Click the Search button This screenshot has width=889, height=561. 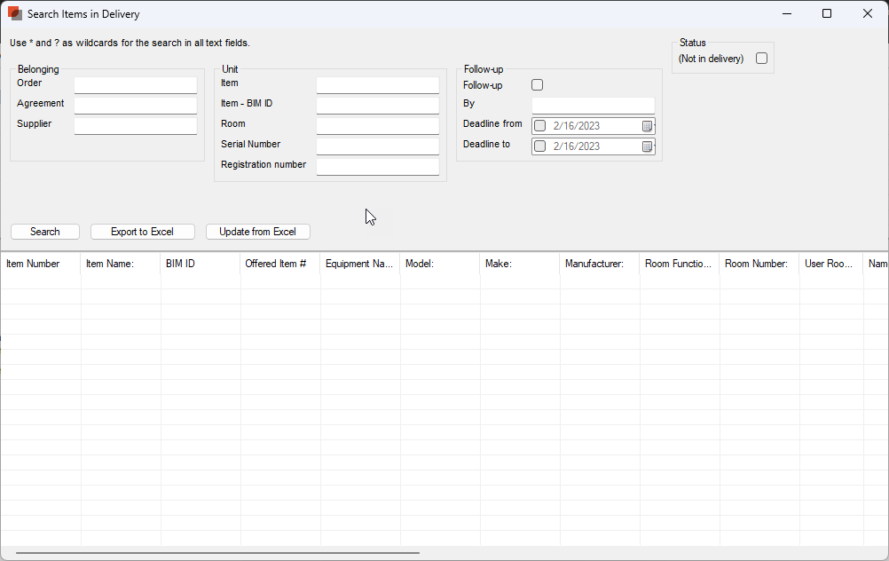coord(45,232)
